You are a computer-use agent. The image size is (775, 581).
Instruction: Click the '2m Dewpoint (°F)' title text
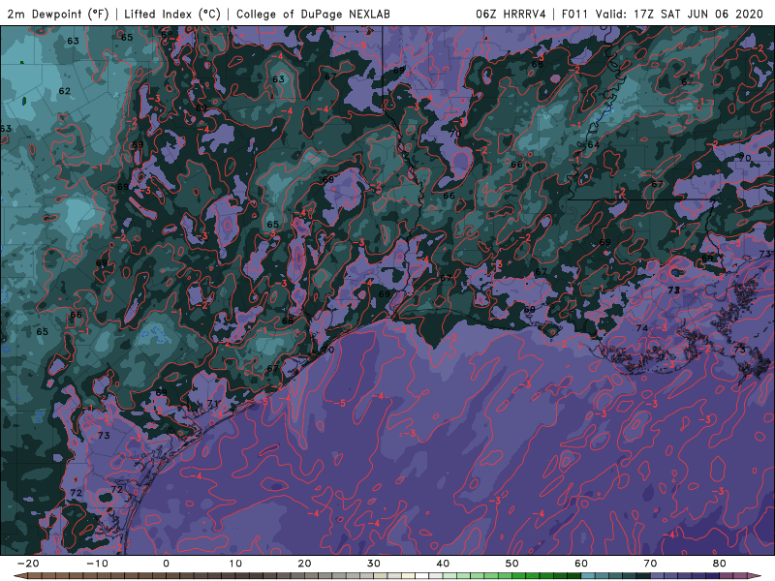click(x=58, y=14)
